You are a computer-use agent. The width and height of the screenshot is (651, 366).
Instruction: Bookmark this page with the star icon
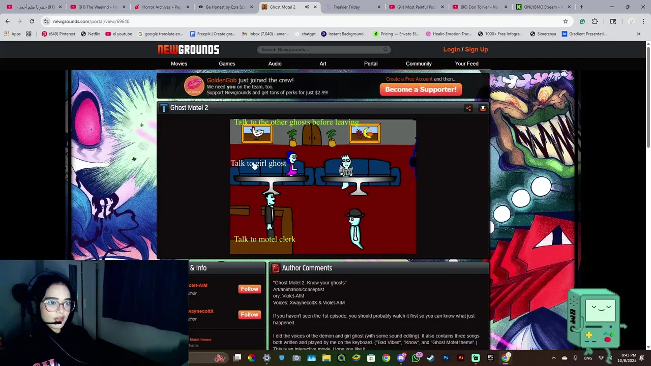coord(565,21)
